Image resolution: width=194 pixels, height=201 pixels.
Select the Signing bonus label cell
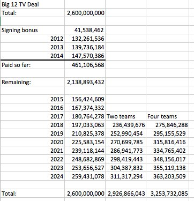32,30
